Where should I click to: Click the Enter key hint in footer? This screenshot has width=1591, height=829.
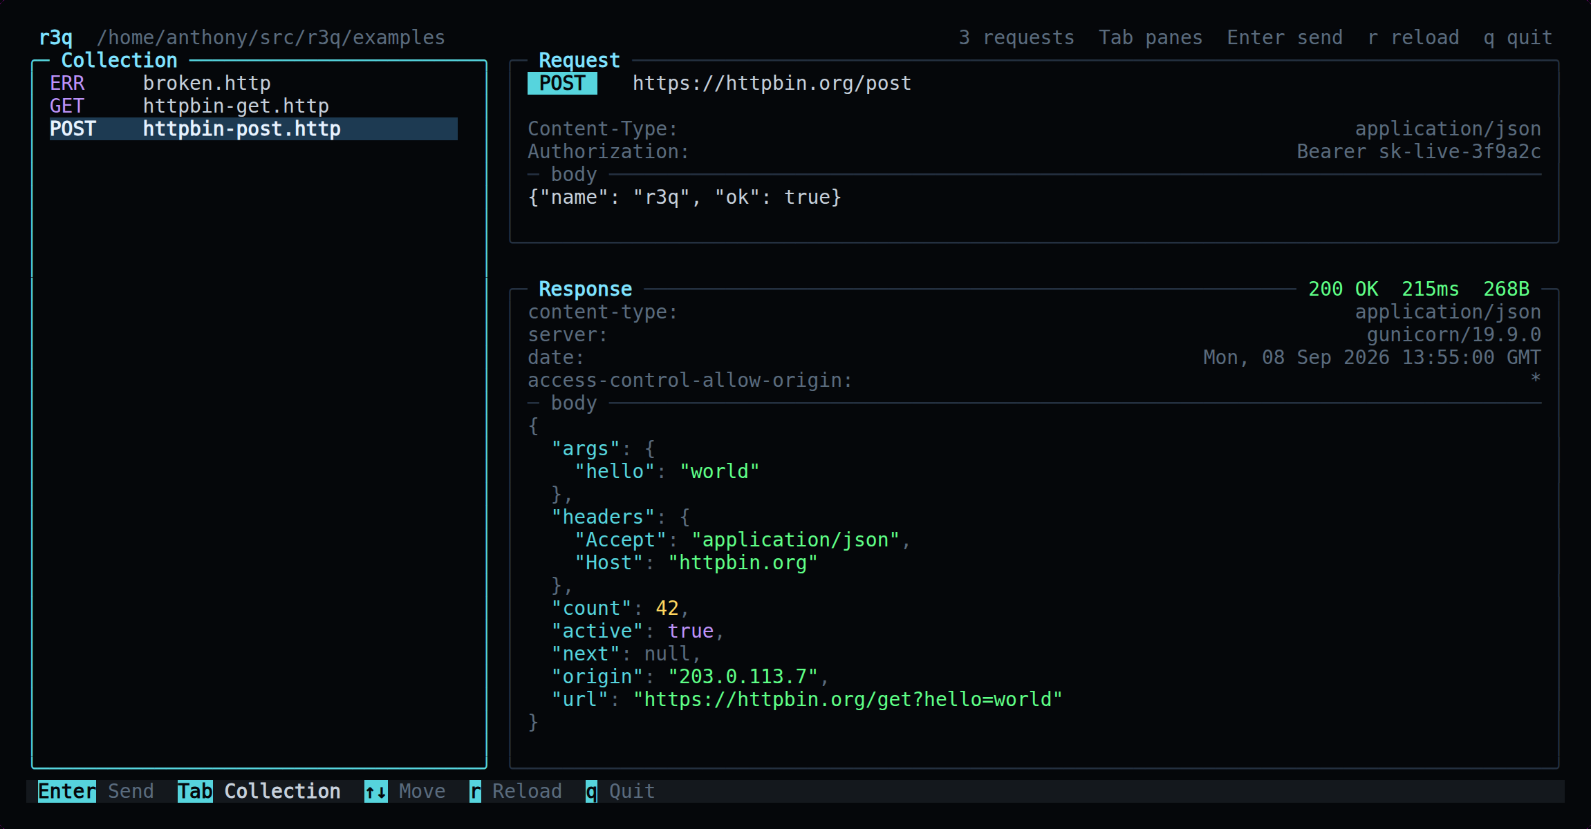tap(67, 791)
